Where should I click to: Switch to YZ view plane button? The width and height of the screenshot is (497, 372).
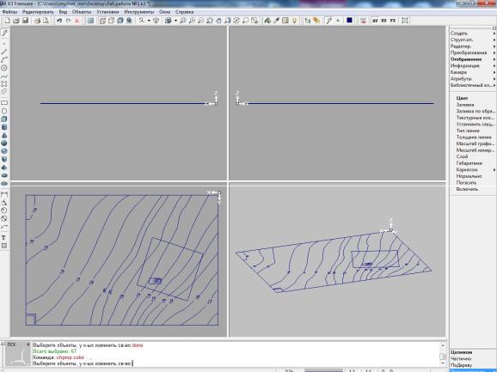[x=393, y=21]
